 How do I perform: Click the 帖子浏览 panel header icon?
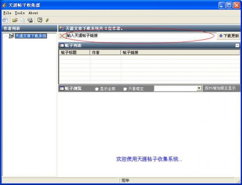point(62,88)
